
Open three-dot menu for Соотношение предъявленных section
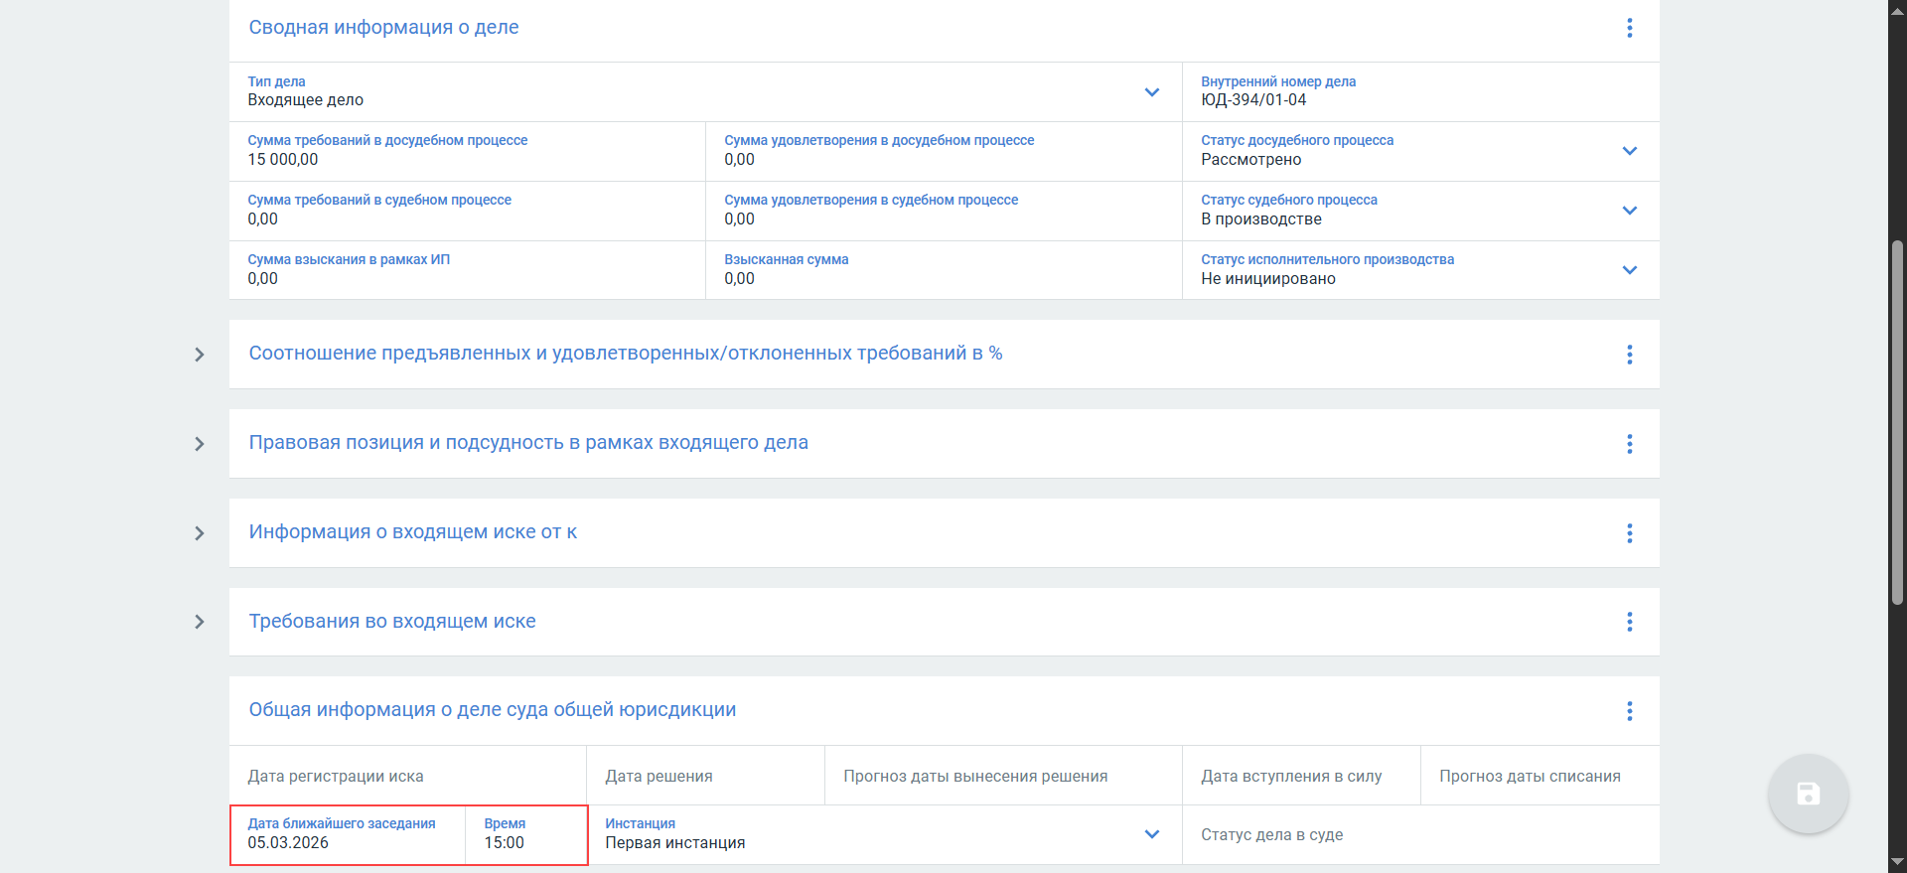[x=1629, y=355]
